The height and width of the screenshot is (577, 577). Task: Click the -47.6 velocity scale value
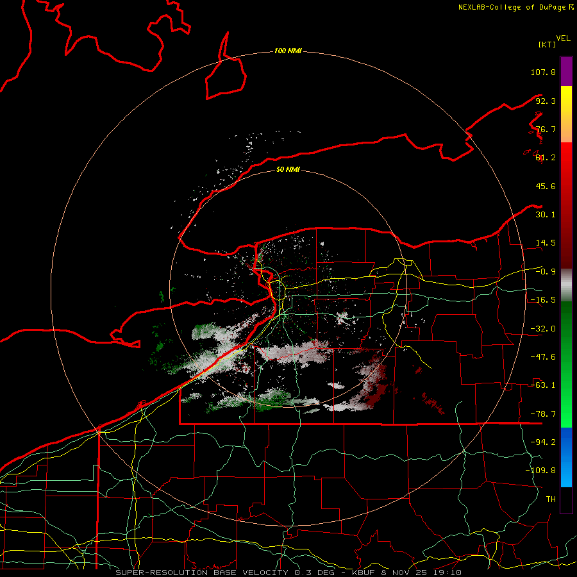point(543,357)
